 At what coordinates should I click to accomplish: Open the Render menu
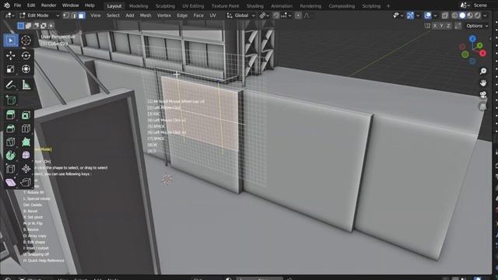click(x=48, y=5)
